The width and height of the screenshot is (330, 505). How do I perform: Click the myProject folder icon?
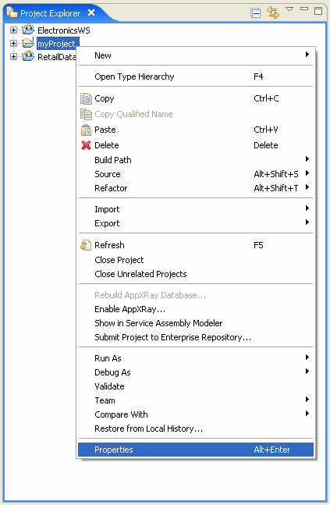coord(28,43)
